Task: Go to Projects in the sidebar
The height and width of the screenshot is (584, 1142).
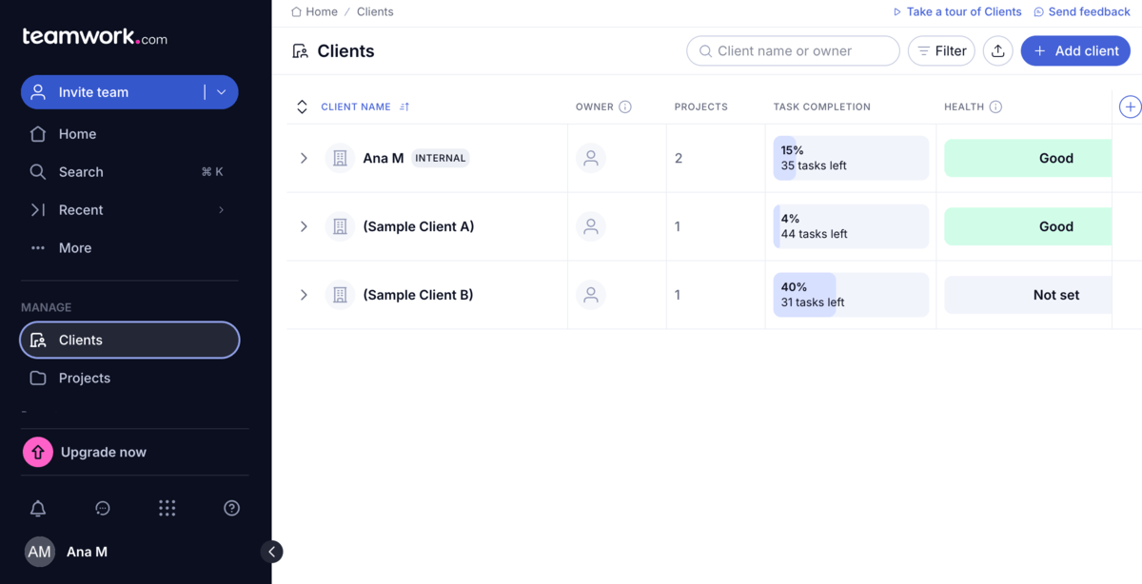Action: tap(84, 378)
